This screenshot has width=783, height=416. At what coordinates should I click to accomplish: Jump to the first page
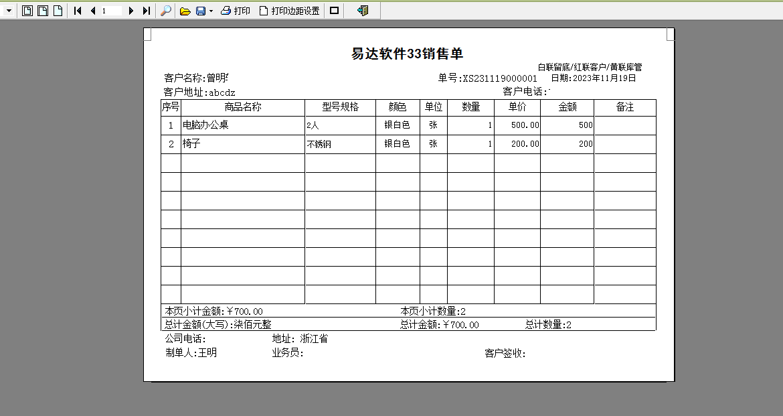pyautogui.click(x=78, y=11)
